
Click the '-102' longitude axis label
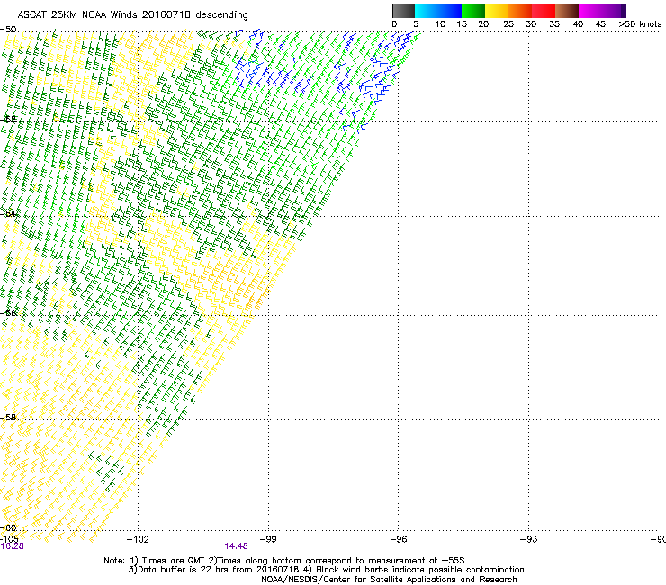coord(138,539)
